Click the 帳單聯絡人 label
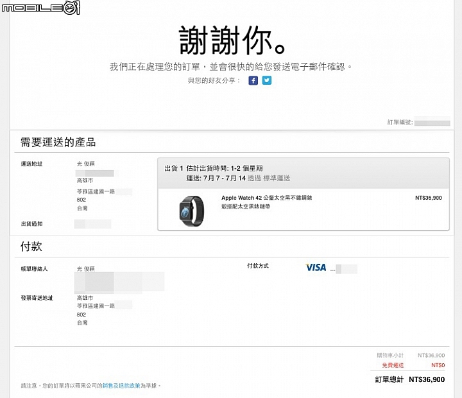 pos(34,269)
